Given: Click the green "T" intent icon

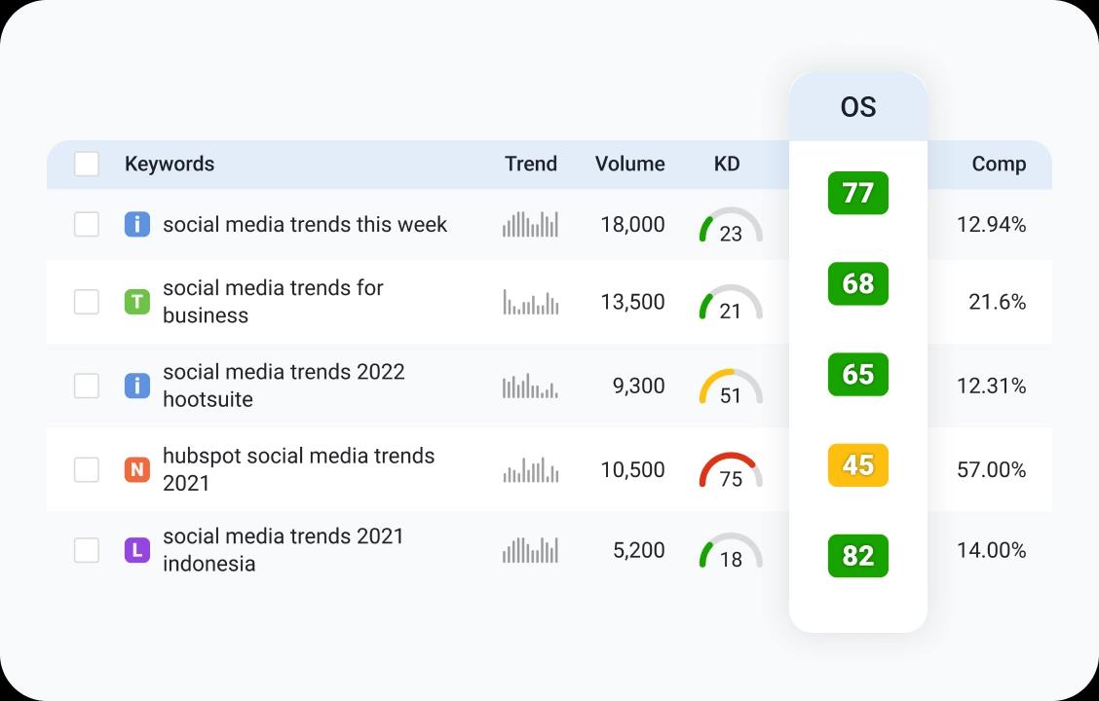Looking at the screenshot, I should click(137, 302).
